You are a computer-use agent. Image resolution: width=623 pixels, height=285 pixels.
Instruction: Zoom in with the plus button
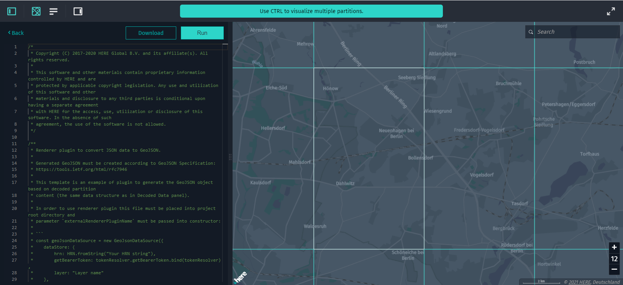(x=614, y=247)
